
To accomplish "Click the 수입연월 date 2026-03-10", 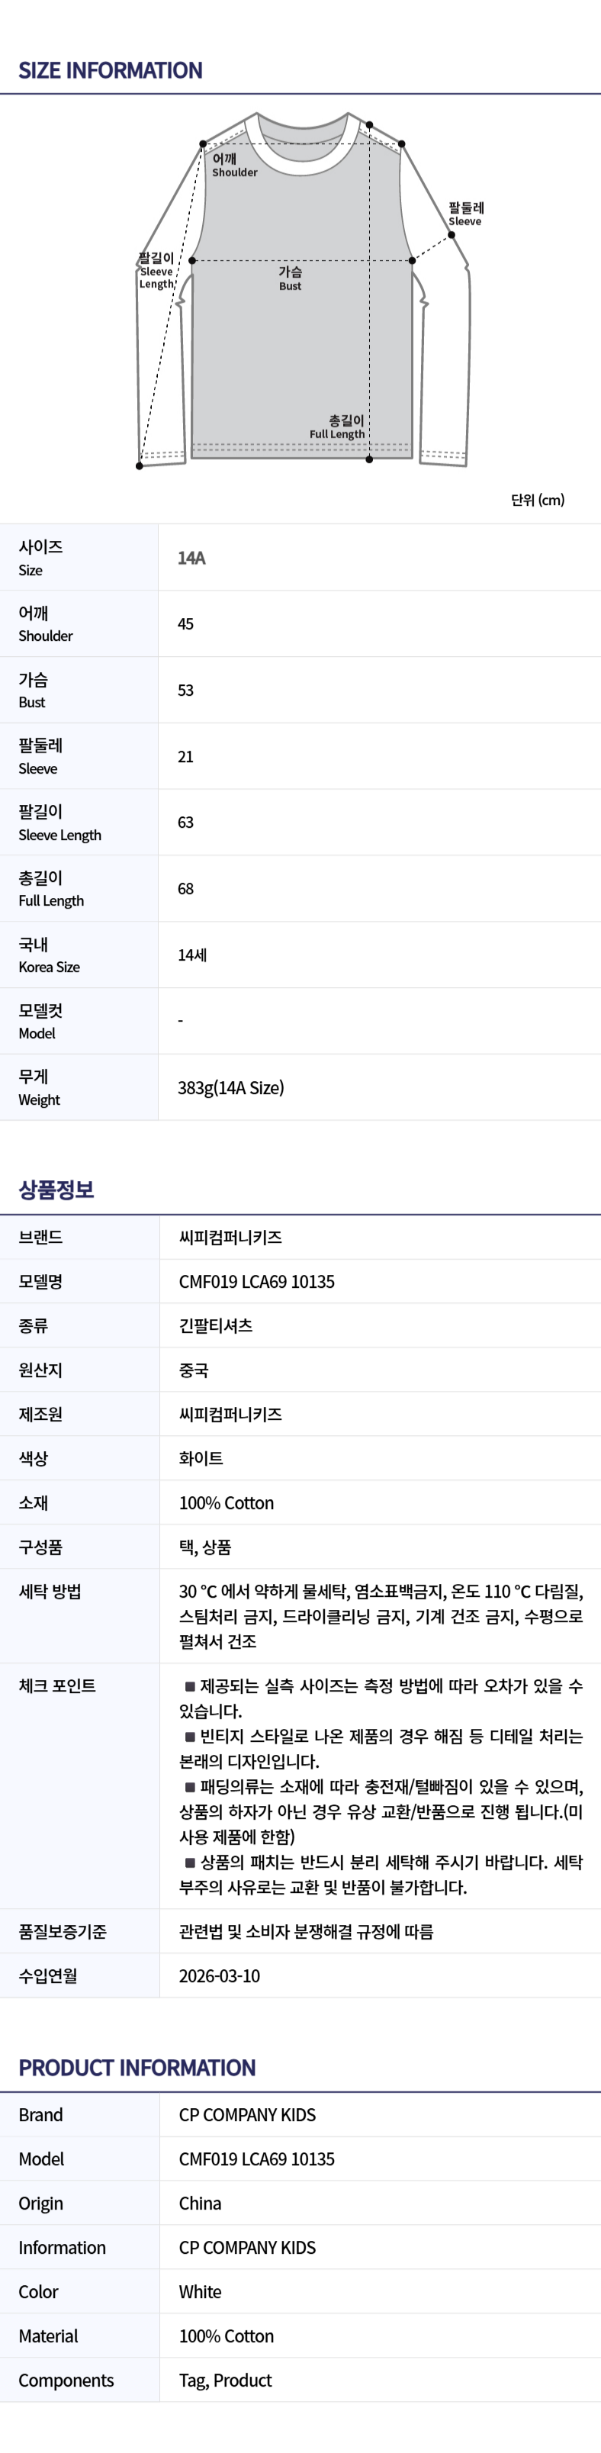I will pos(219,1976).
